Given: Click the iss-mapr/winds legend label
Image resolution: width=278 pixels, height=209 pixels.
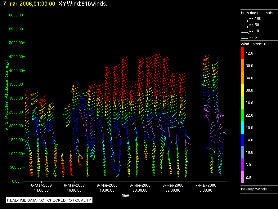Looking at the screenshot, I should coord(254,189).
